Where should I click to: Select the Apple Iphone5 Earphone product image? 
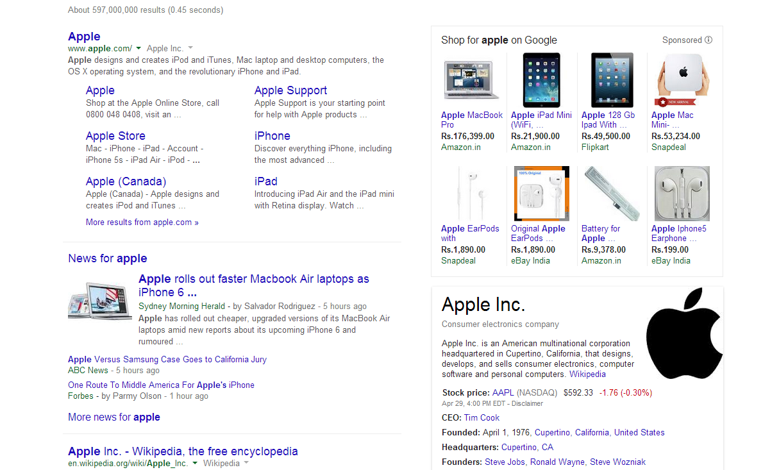[682, 194]
